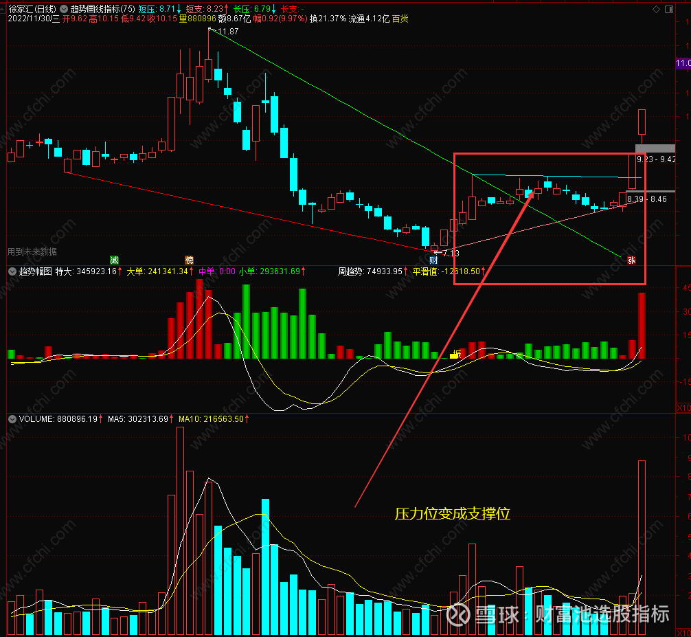691x637 pixels.
Task: Click the 大单: 241341.34 value
Action: [160, 271]
